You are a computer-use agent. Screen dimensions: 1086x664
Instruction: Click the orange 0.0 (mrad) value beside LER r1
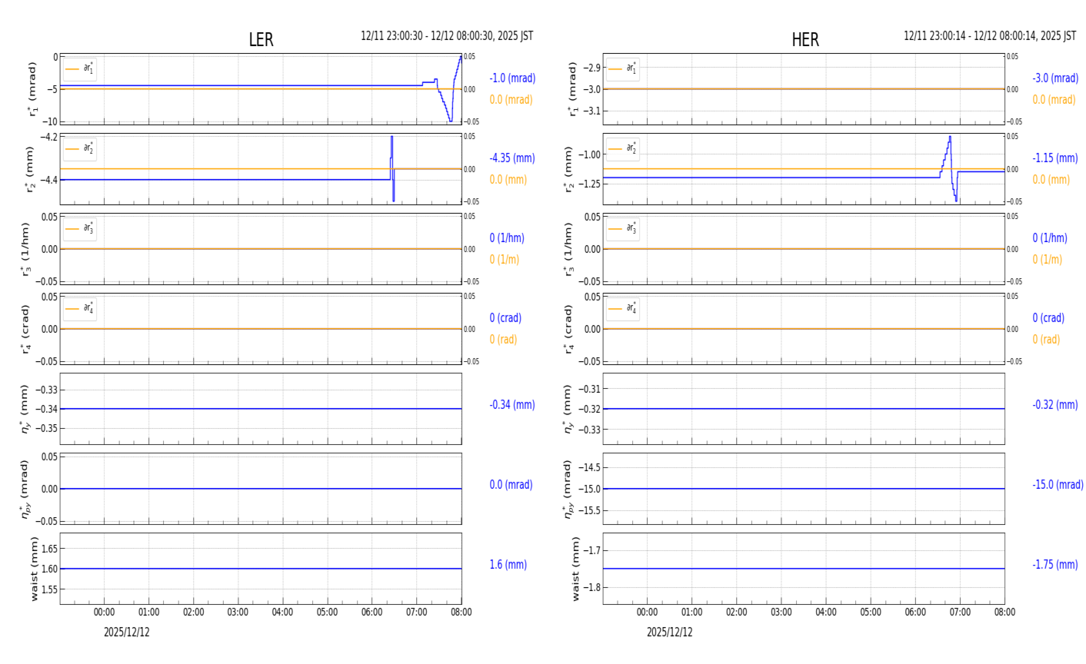511,100
